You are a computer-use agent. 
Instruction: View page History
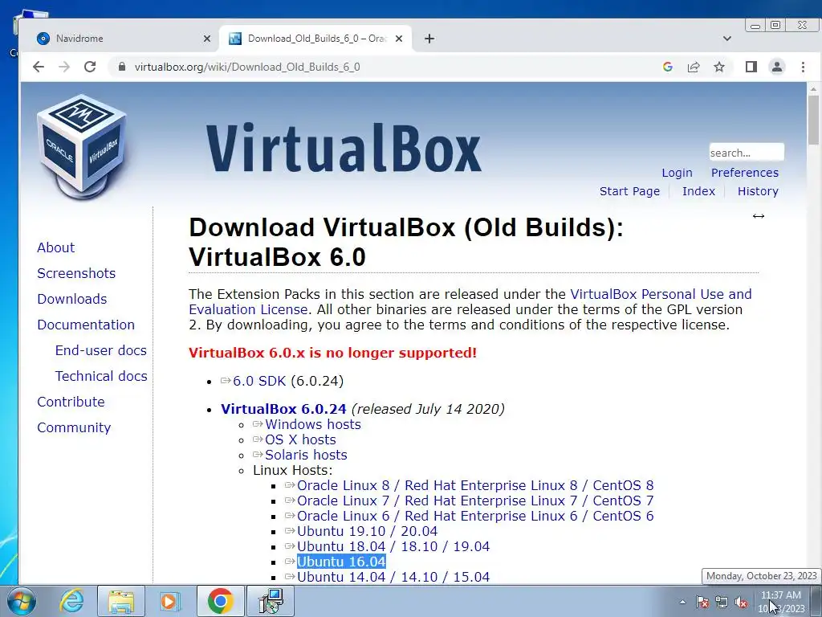tap(758, 191)
